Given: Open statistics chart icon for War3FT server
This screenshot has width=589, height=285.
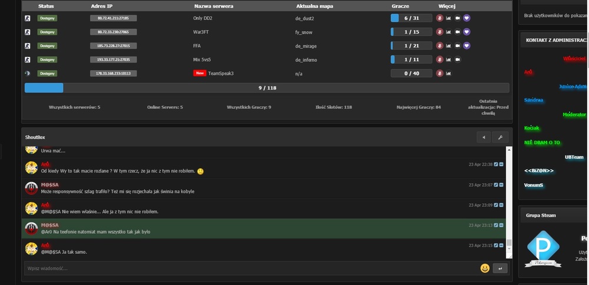Looking at the screenshot, I should click(x=448, y=32).
